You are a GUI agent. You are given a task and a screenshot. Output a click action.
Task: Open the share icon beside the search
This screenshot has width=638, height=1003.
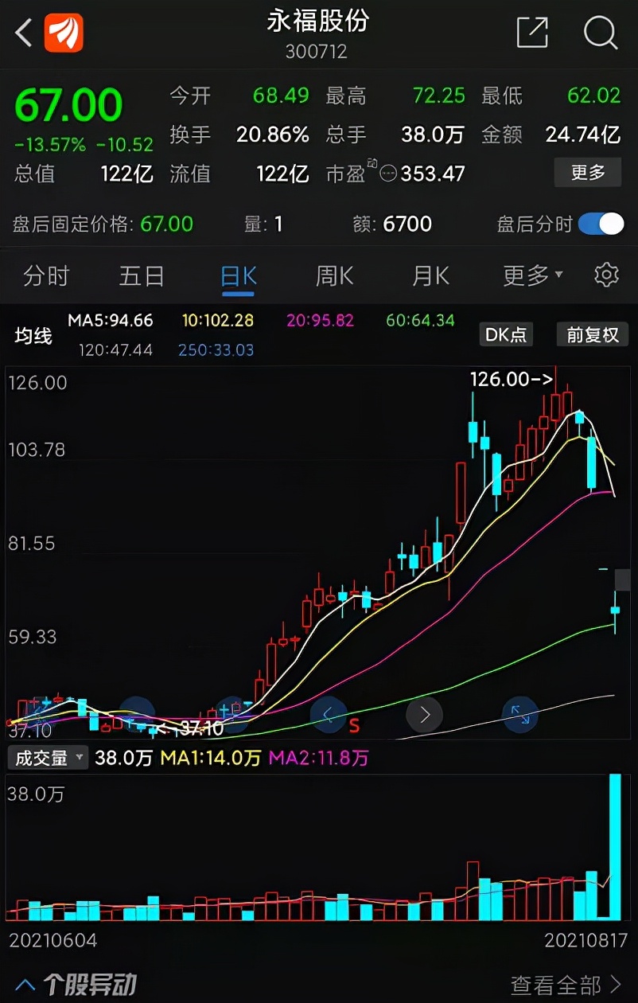532,33
